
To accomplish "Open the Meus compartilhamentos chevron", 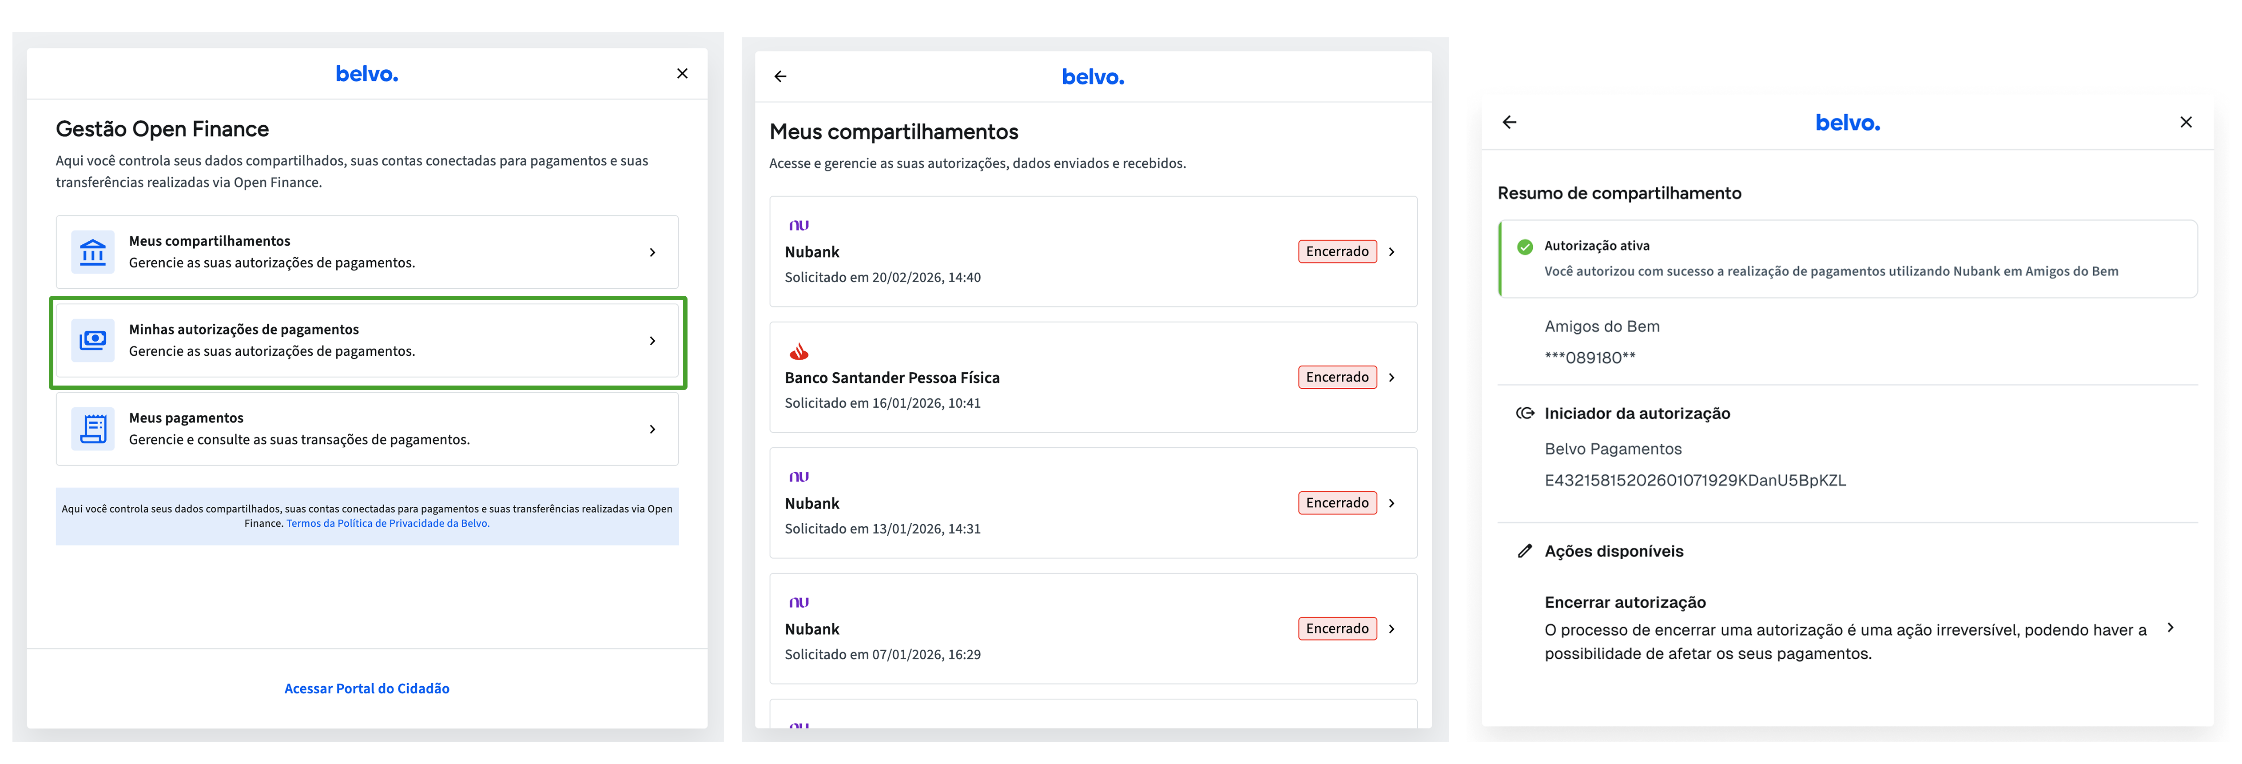I will (x=652, y=252).
